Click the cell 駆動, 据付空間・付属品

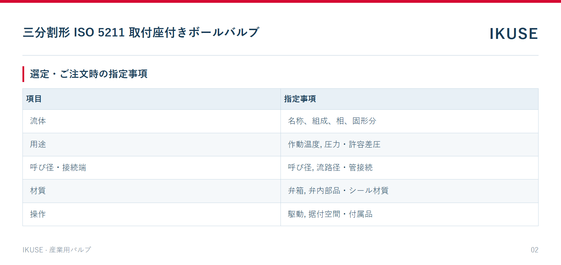pyautogui.click(x=410, y=214)
